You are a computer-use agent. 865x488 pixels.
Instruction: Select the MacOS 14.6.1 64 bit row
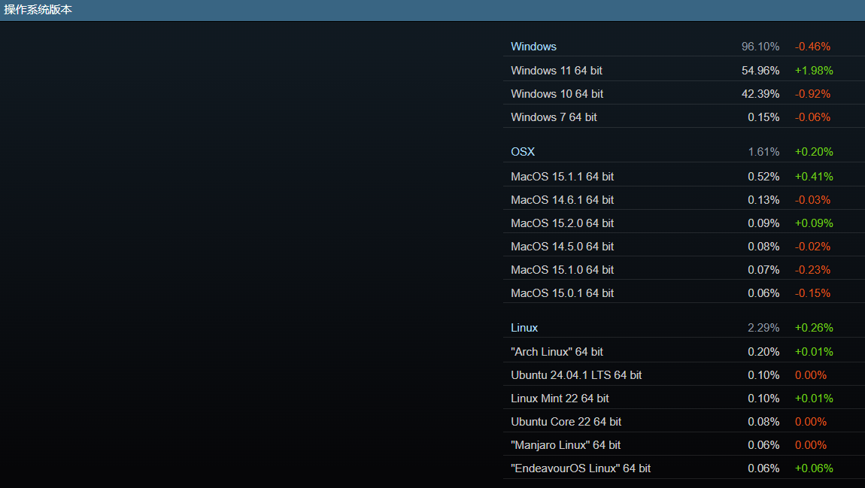pyautogui.click(x=684, y=199)
